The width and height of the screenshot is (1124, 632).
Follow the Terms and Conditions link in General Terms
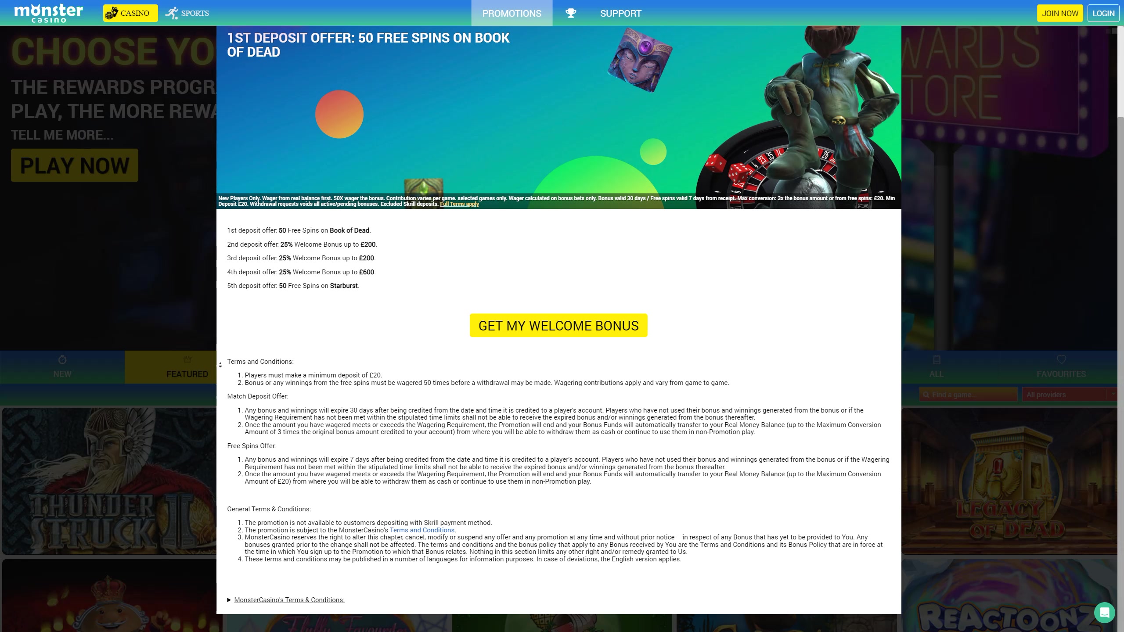click(x=421, y=530)
